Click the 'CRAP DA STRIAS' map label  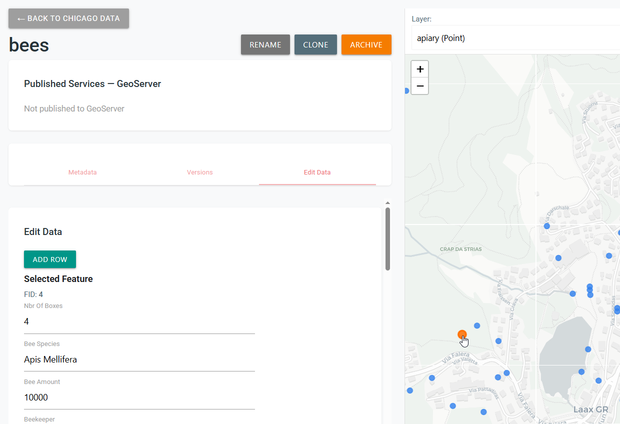(x=461, y=249)
